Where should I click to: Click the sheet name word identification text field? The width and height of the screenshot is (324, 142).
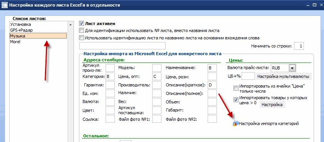coord(123,46)
